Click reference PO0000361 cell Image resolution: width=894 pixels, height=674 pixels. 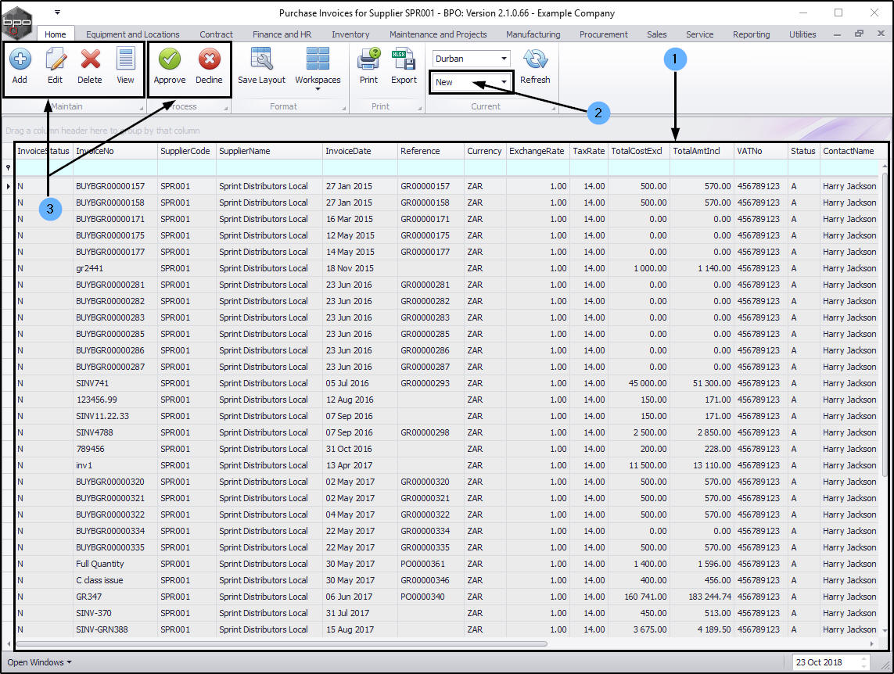click(430, 564)
